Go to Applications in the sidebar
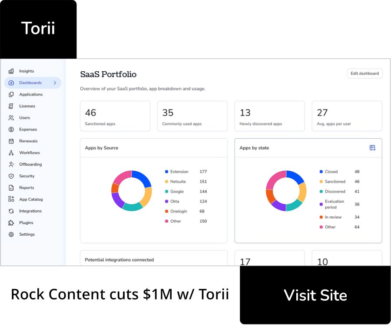The height and width of the screenshot is (326, 391). (33, 94)
